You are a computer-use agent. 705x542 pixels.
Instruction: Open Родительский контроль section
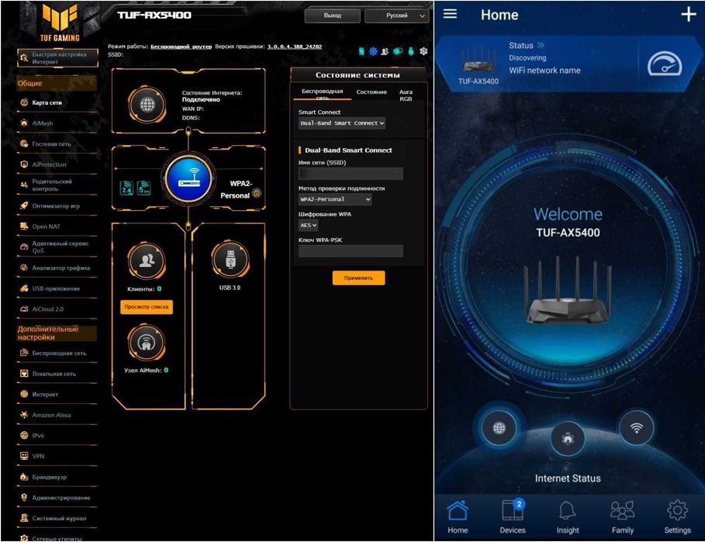57,185
